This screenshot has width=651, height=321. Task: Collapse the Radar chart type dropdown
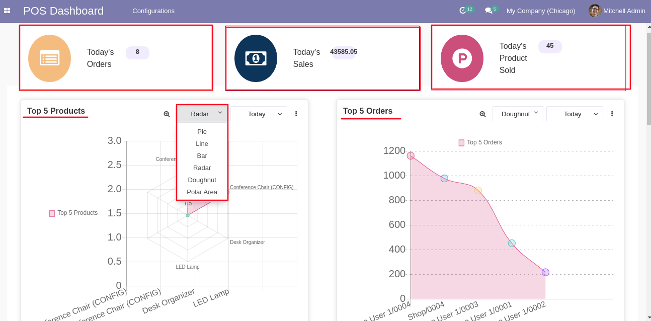click(202, 114)
